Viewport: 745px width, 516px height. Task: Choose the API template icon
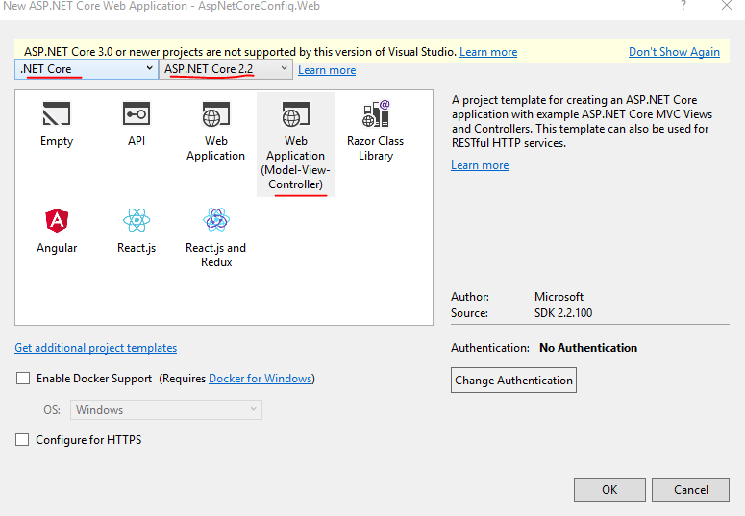point(137,114)
